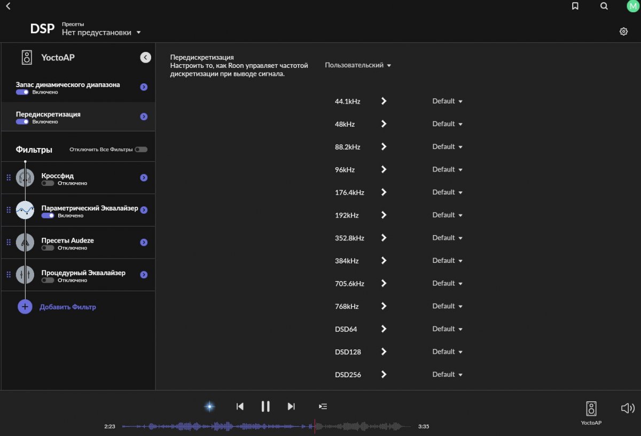Seek in the track waveform progress bar

267,426
